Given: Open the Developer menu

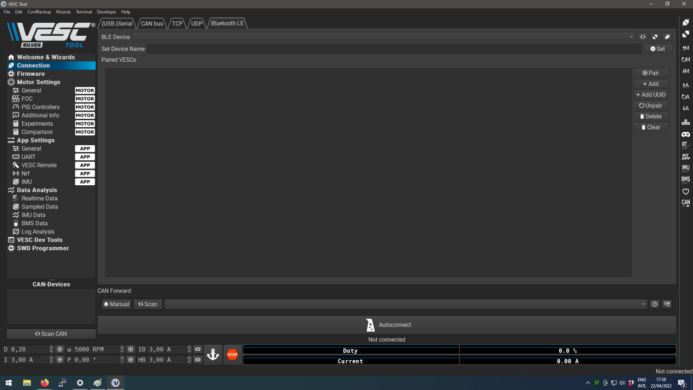Looking at the screenshot, I should (x=107, y=12).
